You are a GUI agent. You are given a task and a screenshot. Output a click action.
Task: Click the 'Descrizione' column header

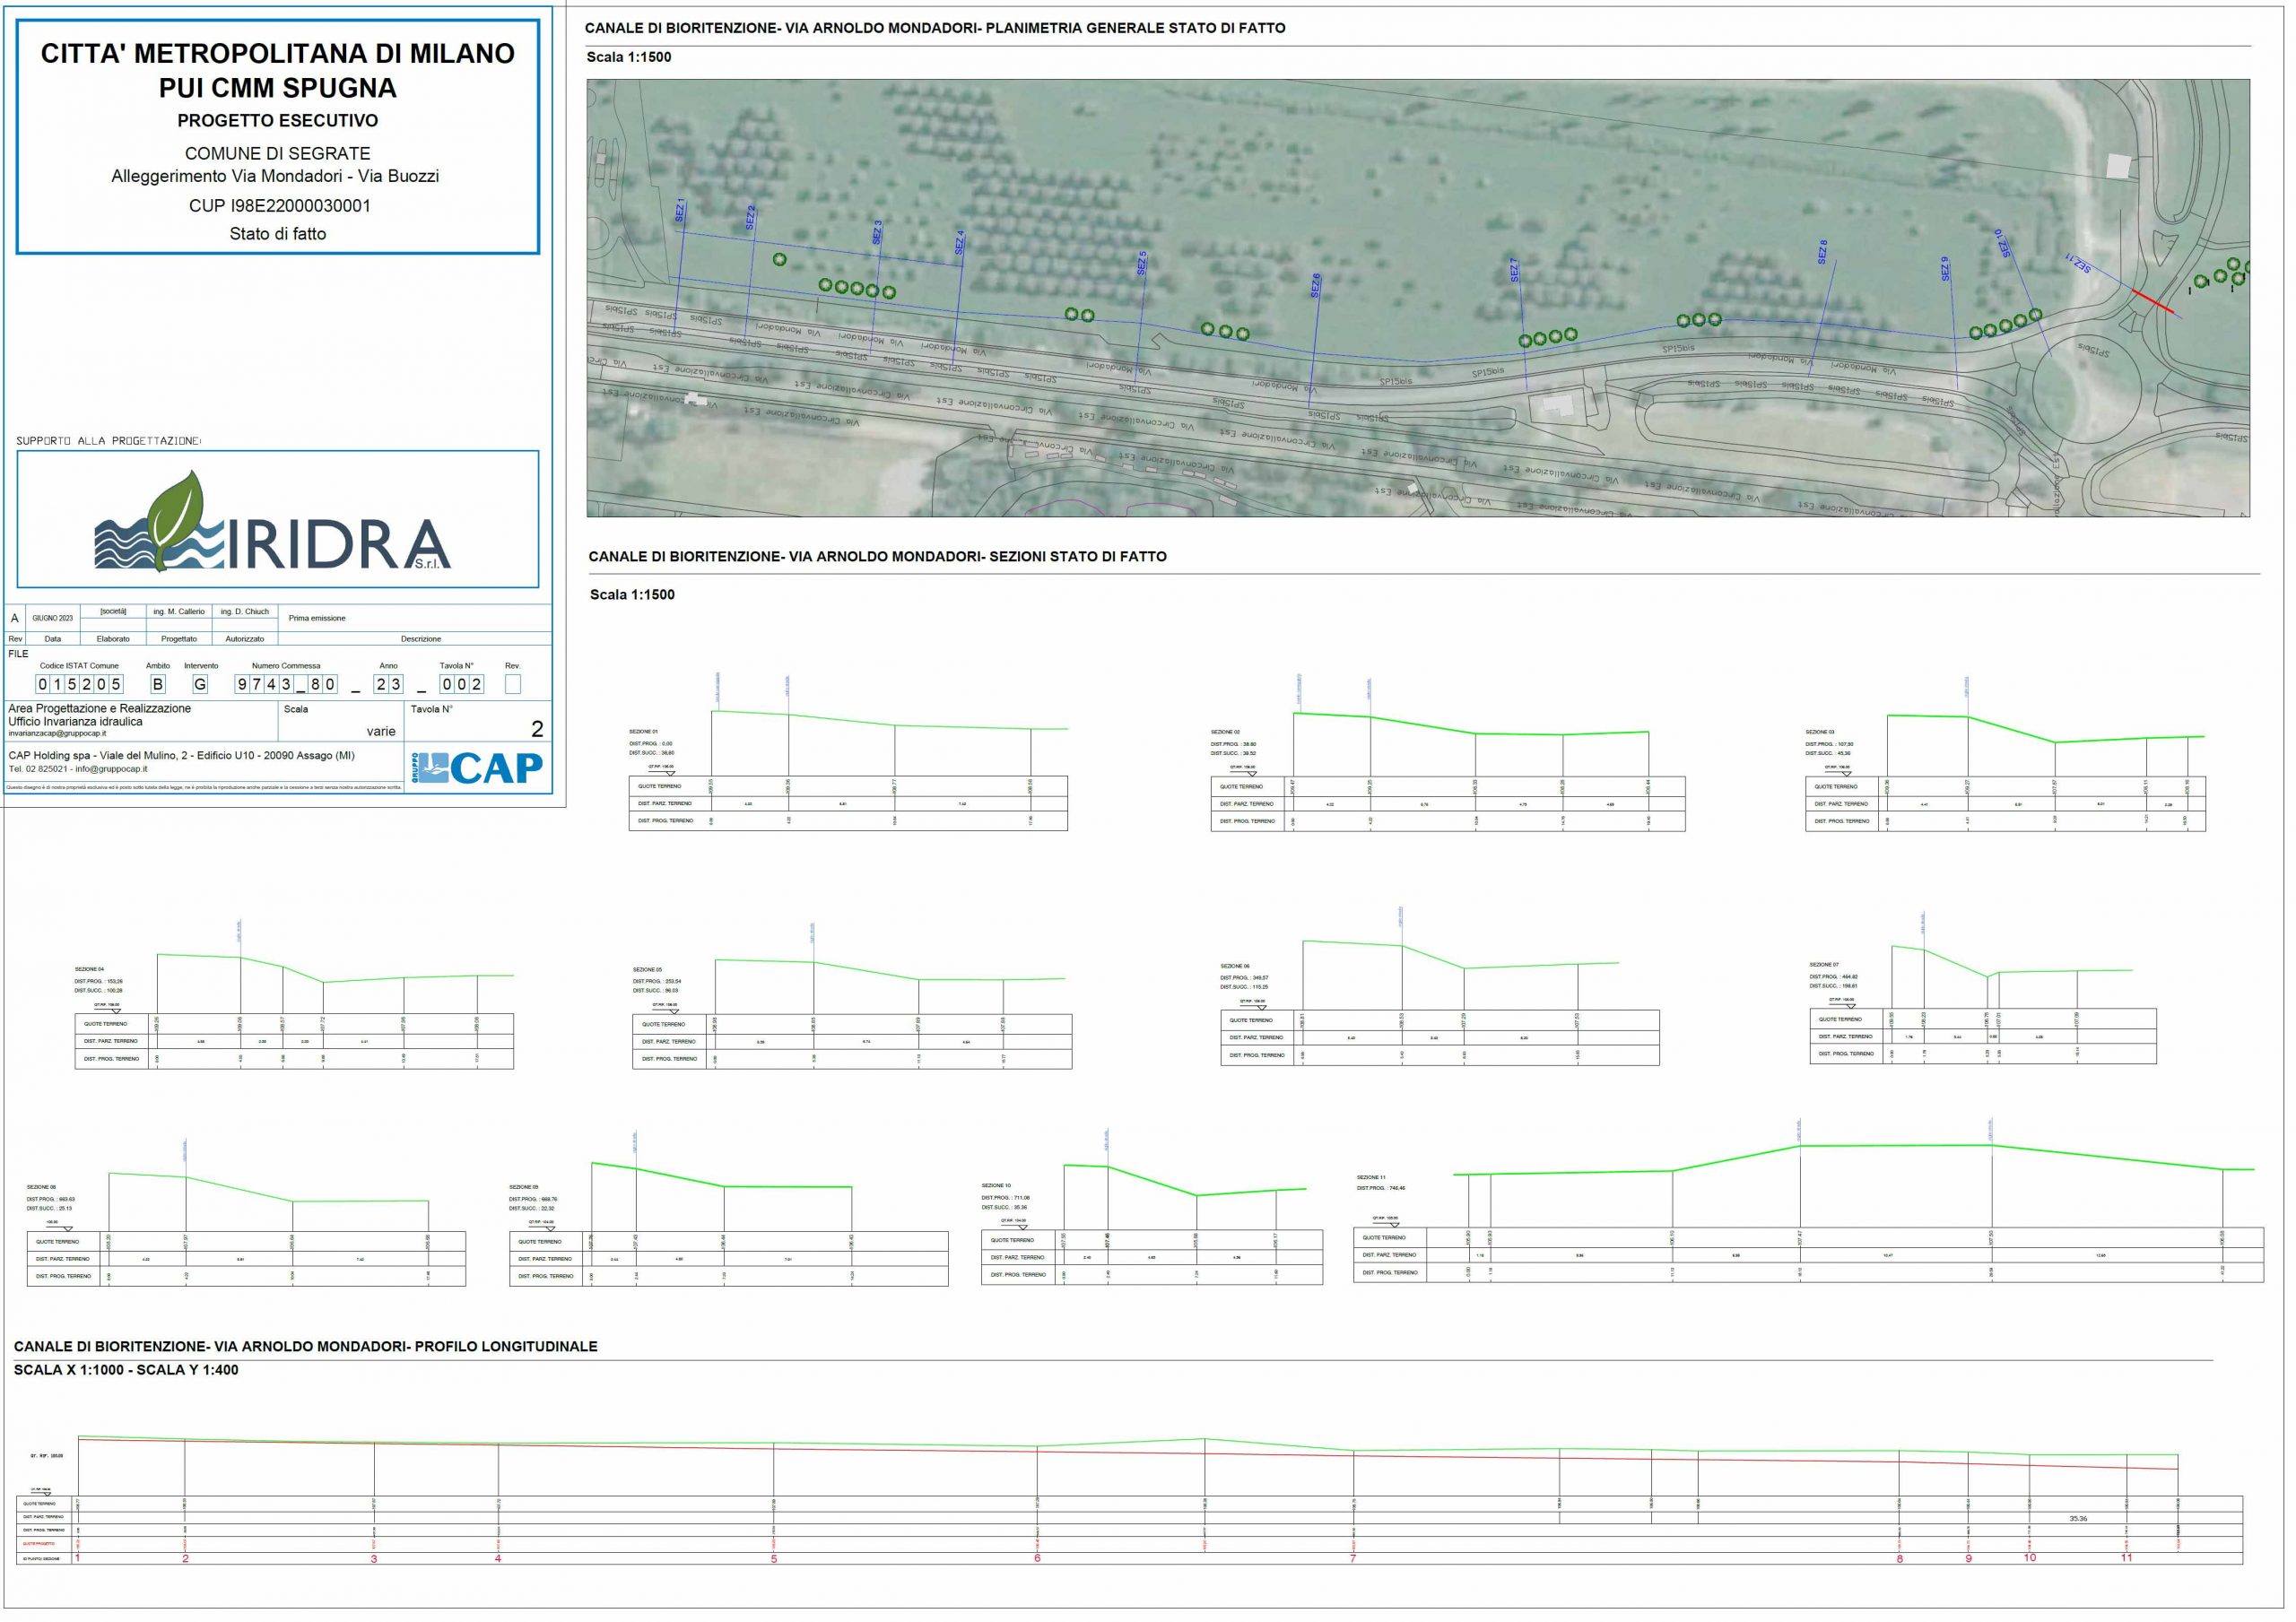421,639
